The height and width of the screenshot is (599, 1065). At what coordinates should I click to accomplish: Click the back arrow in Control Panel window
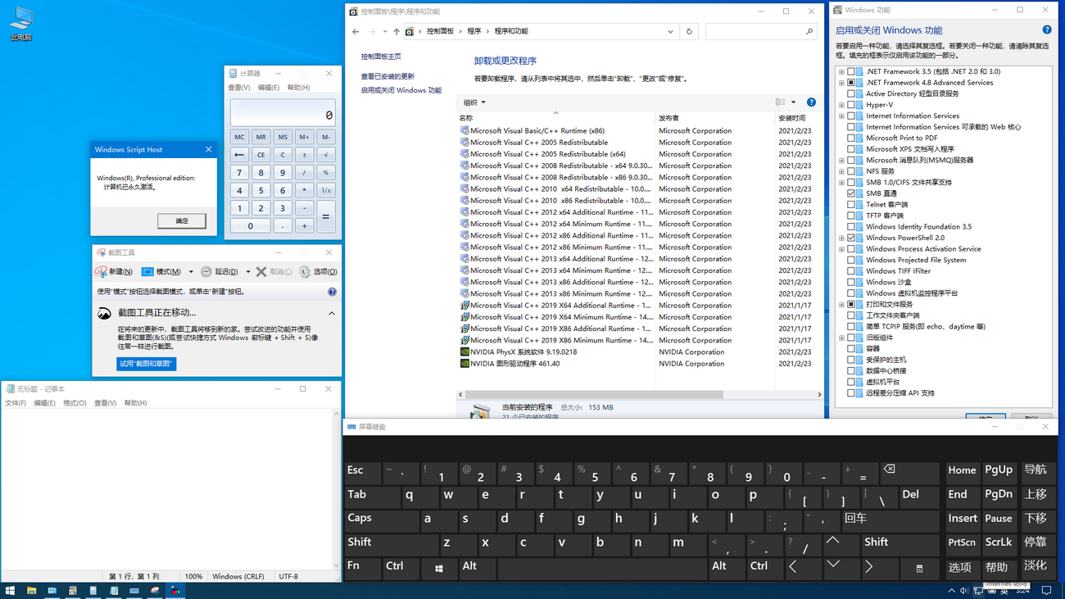[x=356, y=32]
